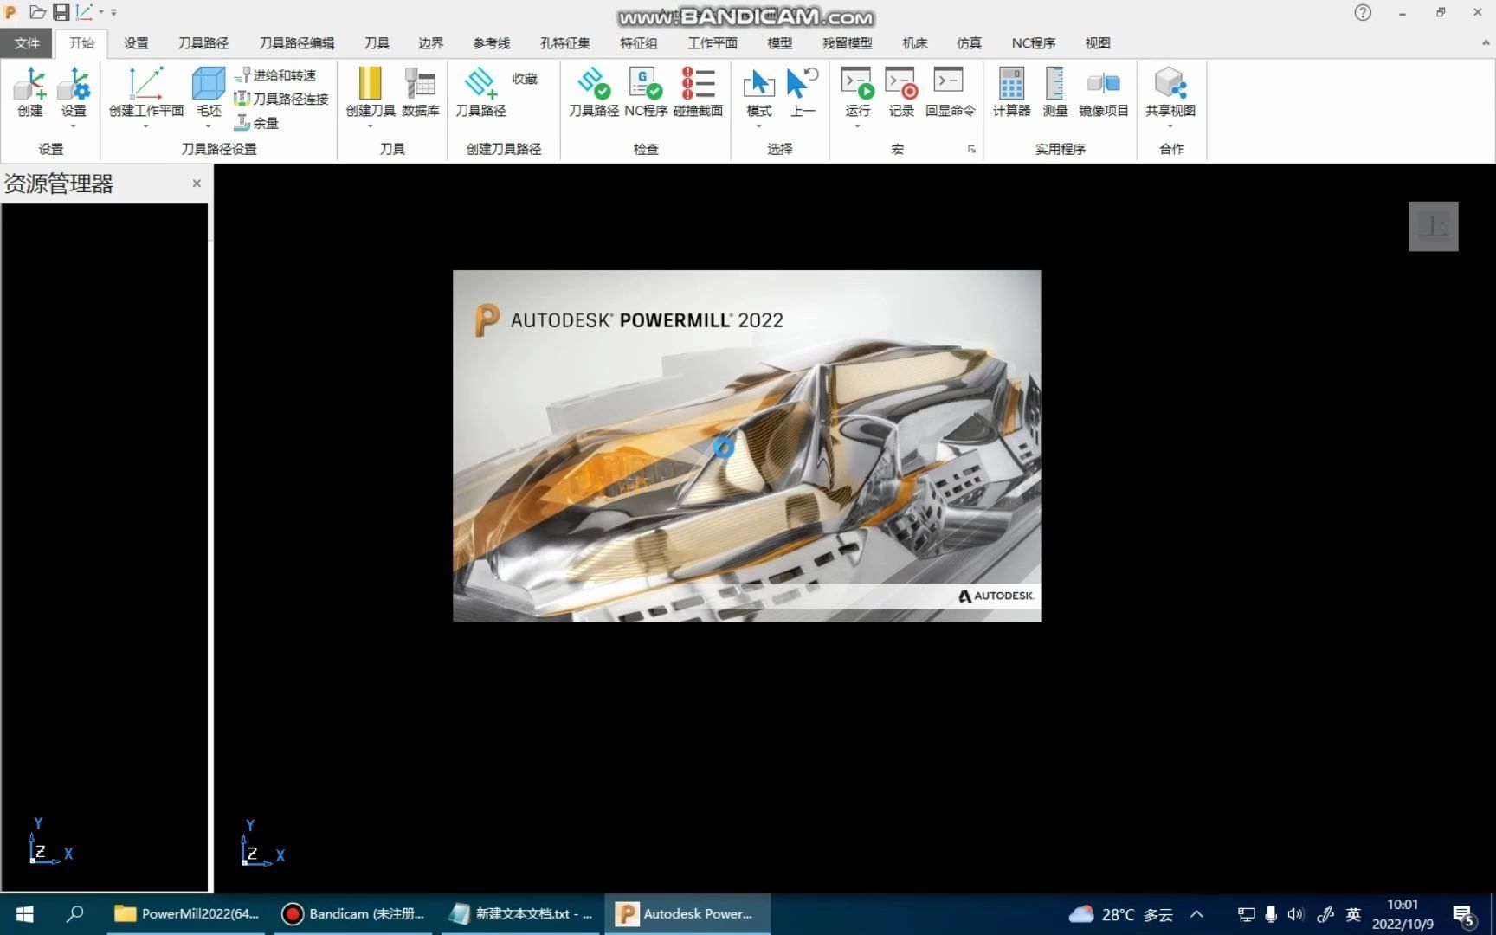Viewport: 1496px width, 935px height.
Task: Switch to 残留模型 tab
Action: tap(848, 43)
